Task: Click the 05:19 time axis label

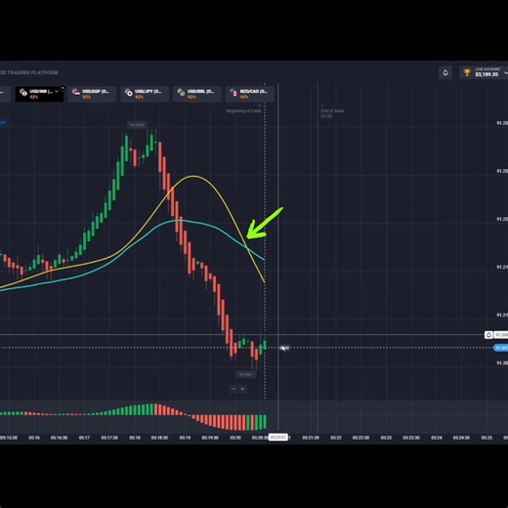Action: pyautogui.click(x=185, y=438)
